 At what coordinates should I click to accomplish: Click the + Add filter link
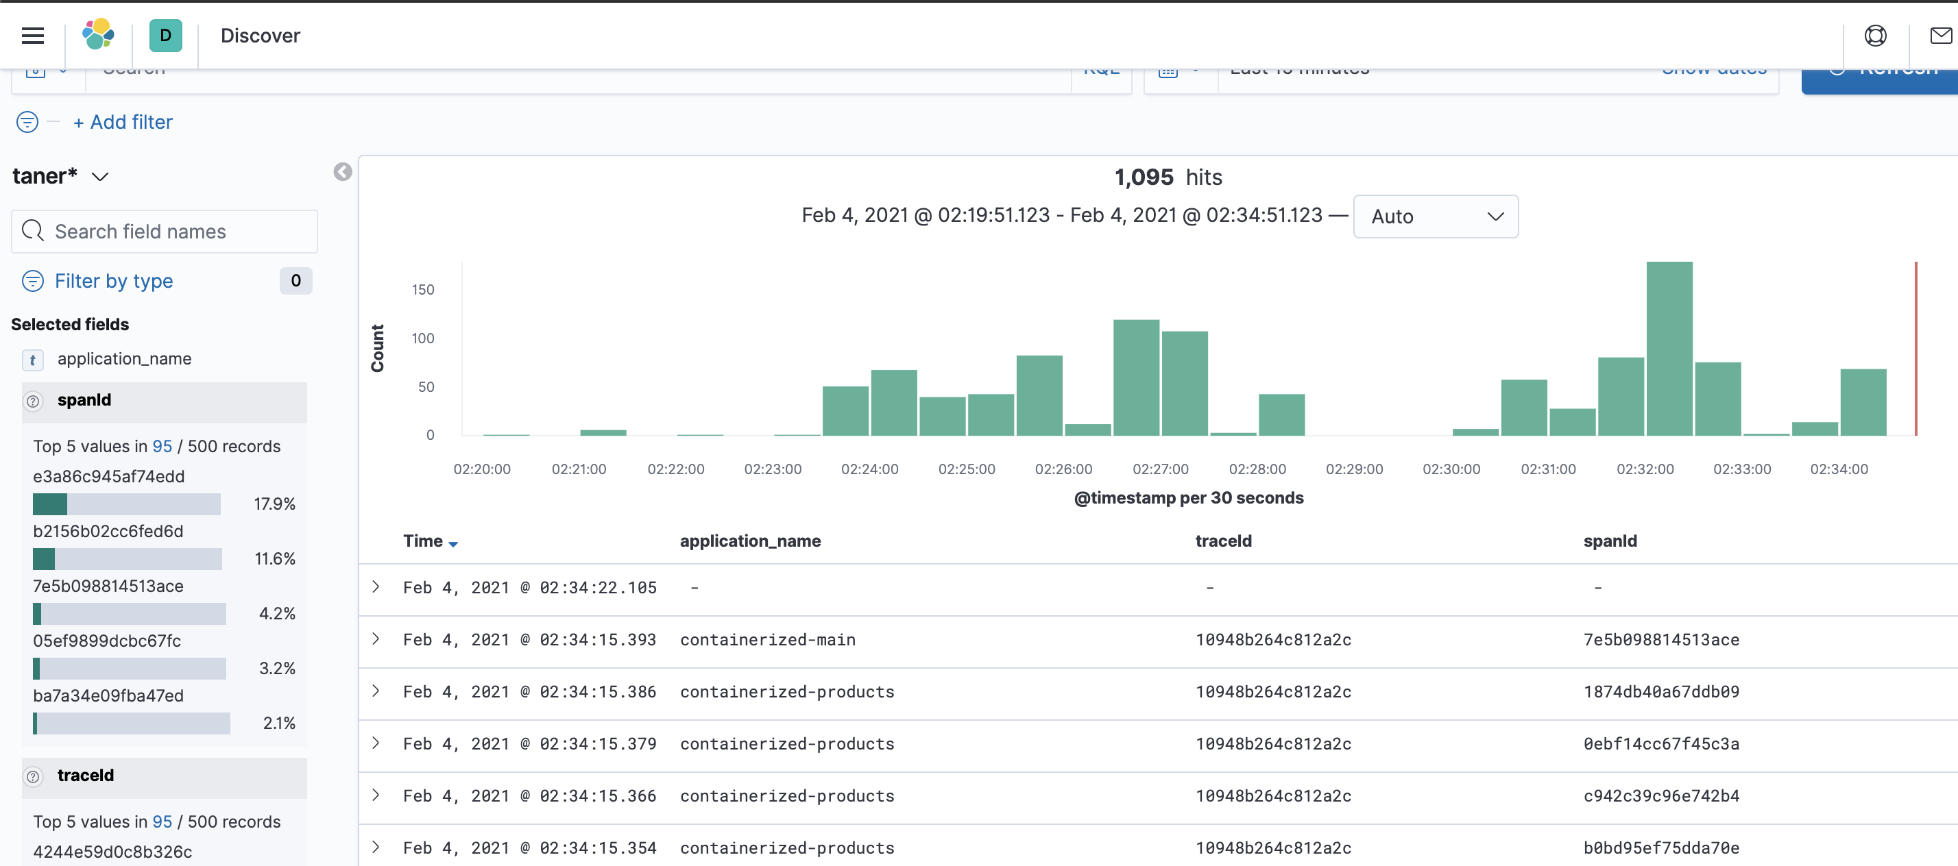(x=123, y=121)
